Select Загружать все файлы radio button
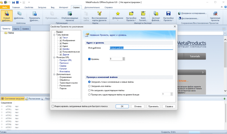The image size is (227, 134). point(89,86)
